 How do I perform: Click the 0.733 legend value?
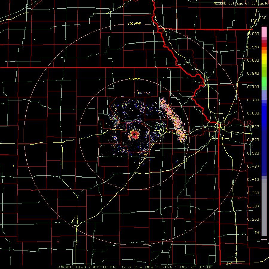coord(253,100)
